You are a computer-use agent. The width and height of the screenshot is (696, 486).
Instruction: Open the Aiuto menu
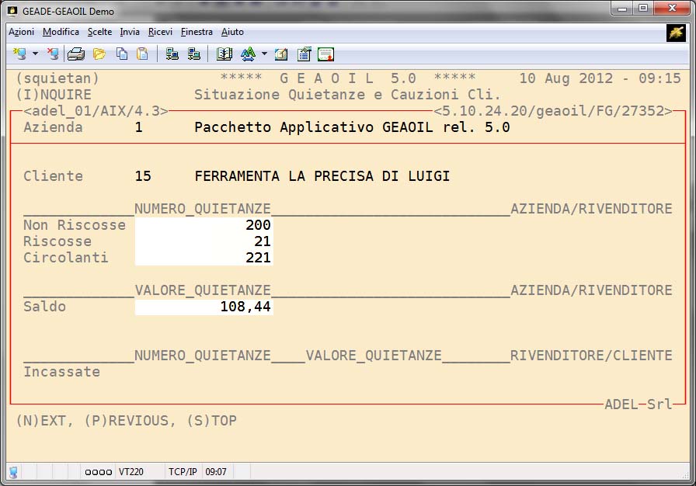point(232,32)
